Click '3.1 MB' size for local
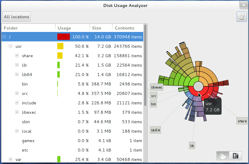The image size is (249, 164). 104,131
